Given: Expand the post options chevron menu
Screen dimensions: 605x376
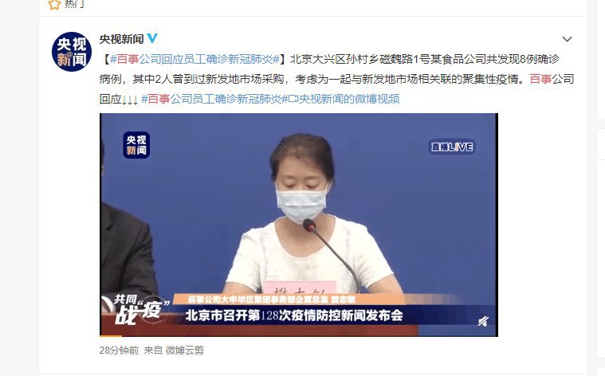Looking at the screenshot, I should 567,39.
